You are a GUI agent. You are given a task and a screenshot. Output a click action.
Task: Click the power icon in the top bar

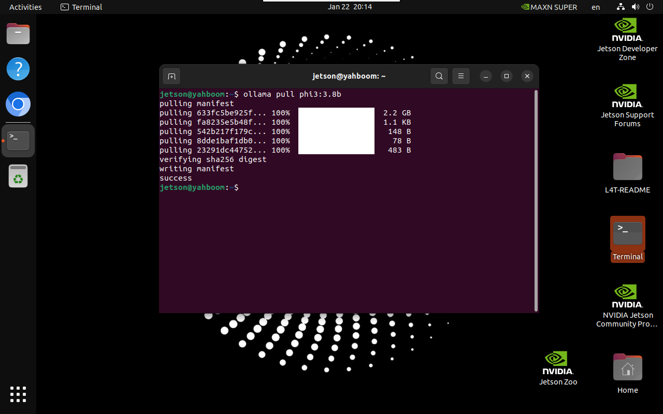click(650, 7)
